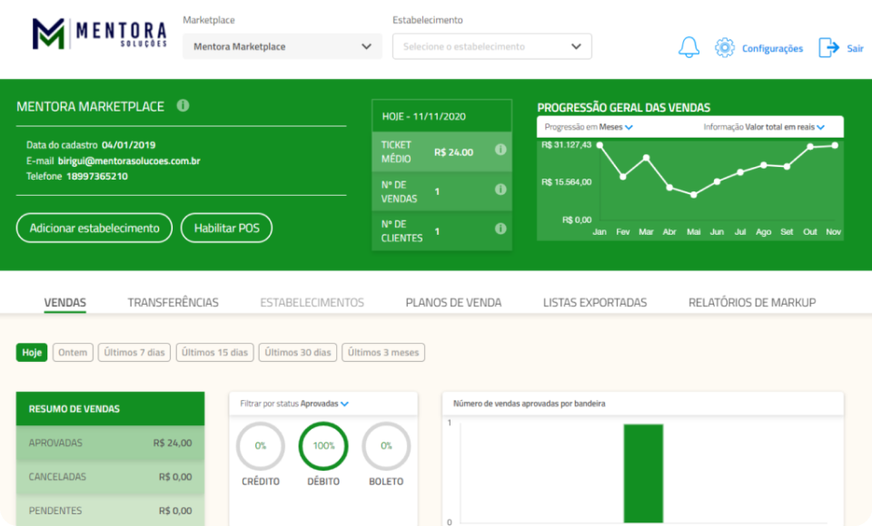Go to the Listas Exportadas tab
Screen dimensions: 872x526
594,303
